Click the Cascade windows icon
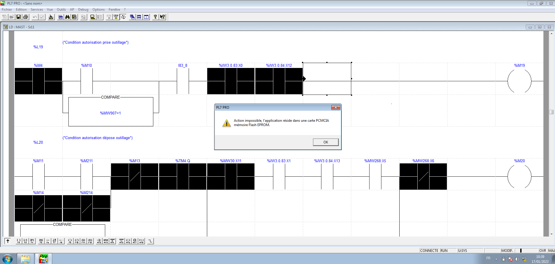This screenshot has width=555, height=264. [132, 17]
